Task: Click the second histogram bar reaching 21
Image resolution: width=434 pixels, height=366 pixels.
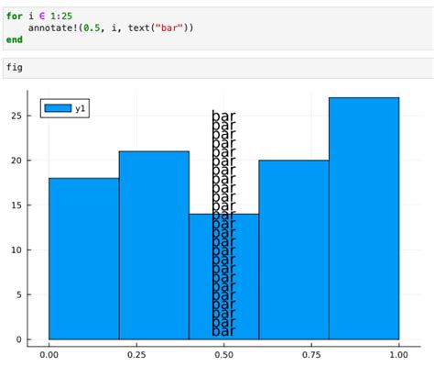Action: pyautogui.click(x=154, y=245)
